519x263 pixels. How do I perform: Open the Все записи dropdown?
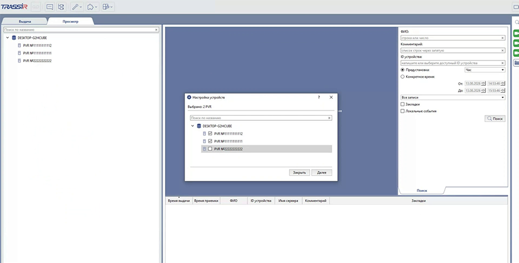coord(453,97)
